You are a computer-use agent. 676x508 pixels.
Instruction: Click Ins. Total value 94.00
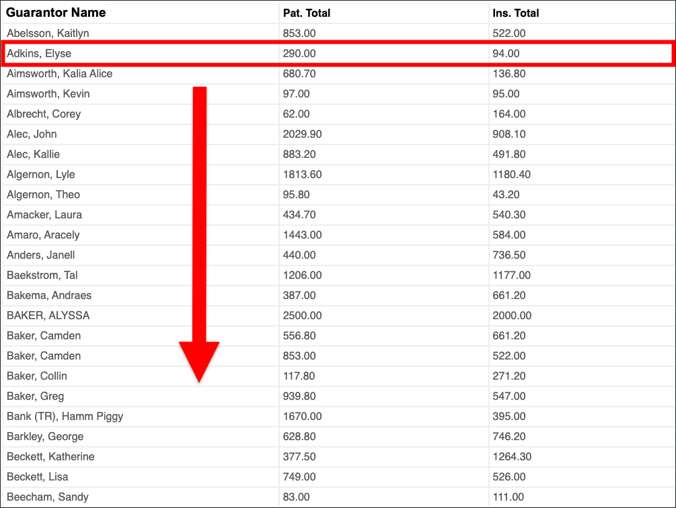[x=506, y=53]
